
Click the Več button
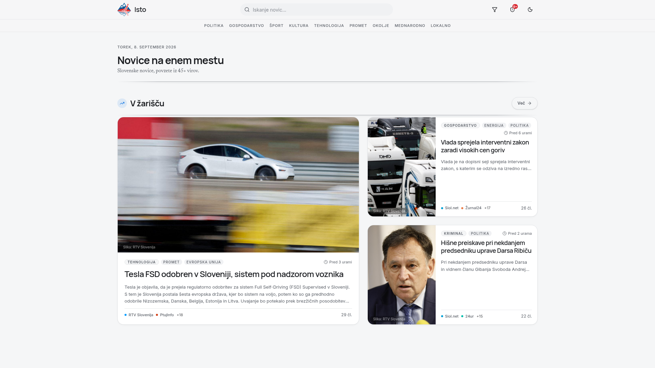[524, 103]
